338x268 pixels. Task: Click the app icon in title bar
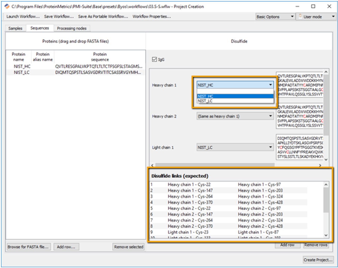pos(7,6)
